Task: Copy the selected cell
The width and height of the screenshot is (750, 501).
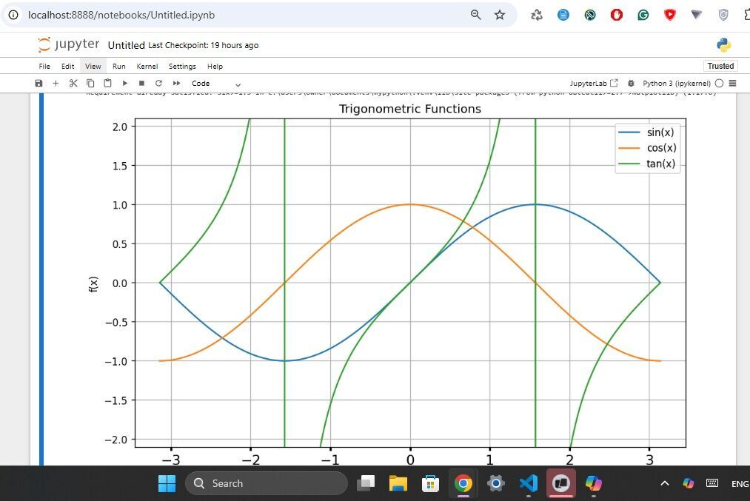Action: (90, 84)
